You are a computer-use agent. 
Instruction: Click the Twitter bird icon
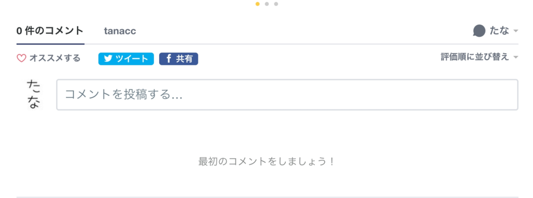pos(108,59)
